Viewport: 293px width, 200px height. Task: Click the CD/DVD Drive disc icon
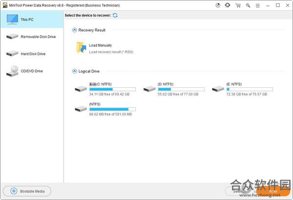pos(12,71)
